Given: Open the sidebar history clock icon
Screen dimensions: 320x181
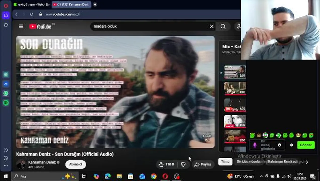Looking at the screenshot, I should pyautogui.click(x=6, y=158).
